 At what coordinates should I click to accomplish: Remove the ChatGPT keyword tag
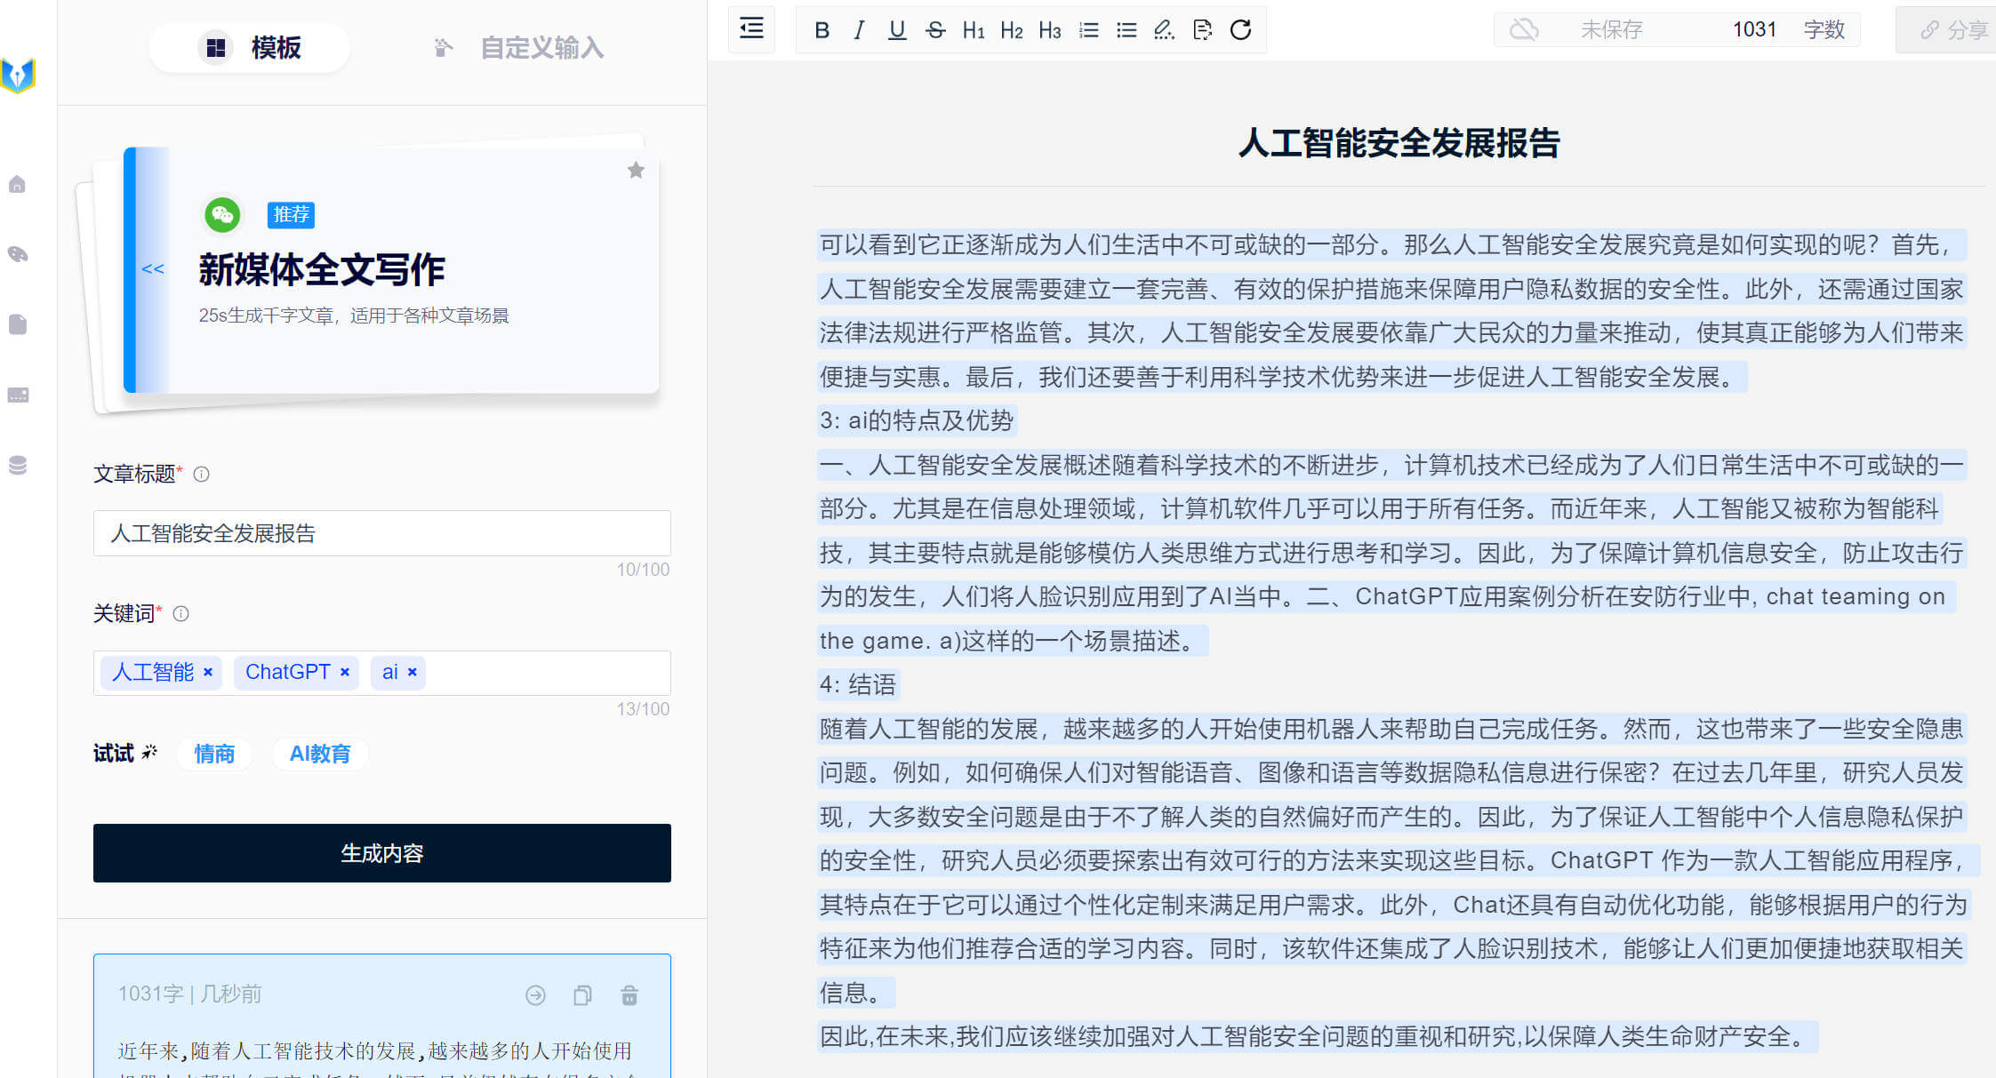click(x=345, y=672)
